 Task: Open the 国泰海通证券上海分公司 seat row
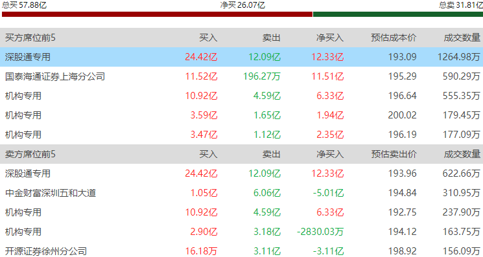(241, 76)
